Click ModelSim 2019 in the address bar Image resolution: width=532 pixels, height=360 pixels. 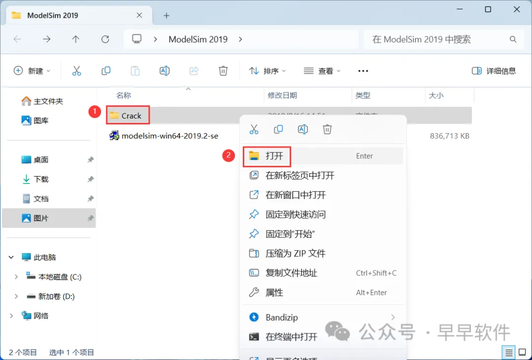coord(198,39)
